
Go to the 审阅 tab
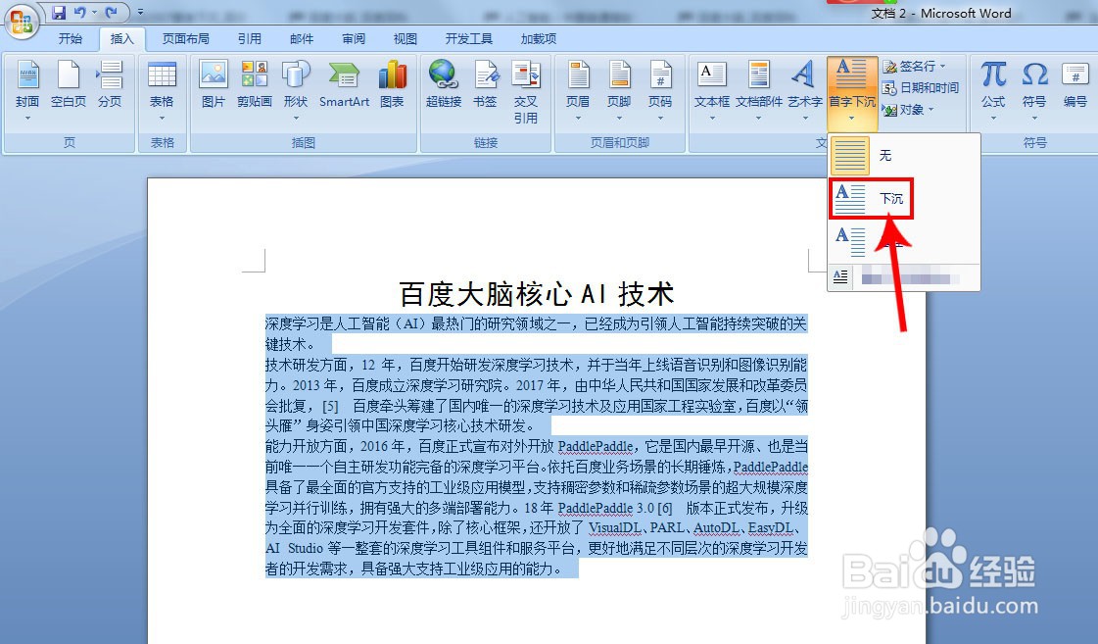pyautogui.click(x=353, y=38)
